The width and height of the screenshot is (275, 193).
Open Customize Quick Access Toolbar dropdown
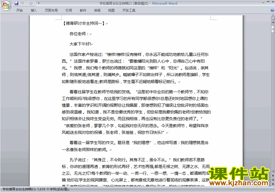point(39,3)
